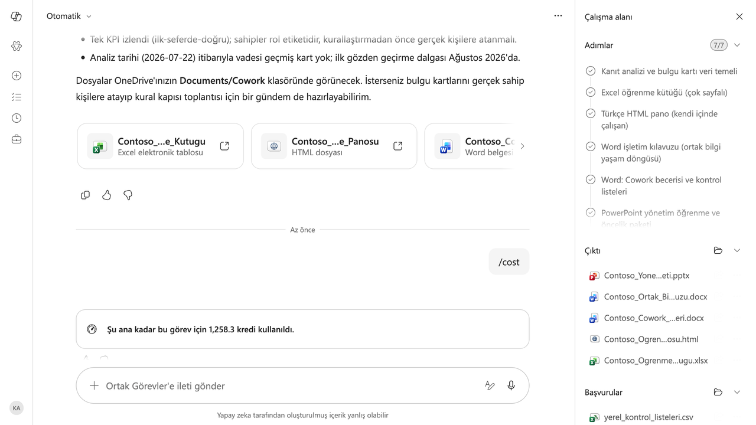Open Contoso_Cowork_...eri.docx output file
Screen dimensions: 756x425
(654, 318)
